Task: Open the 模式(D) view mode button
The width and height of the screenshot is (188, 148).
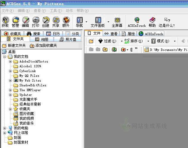Action: pyautogui.click(x=160, y=41)
